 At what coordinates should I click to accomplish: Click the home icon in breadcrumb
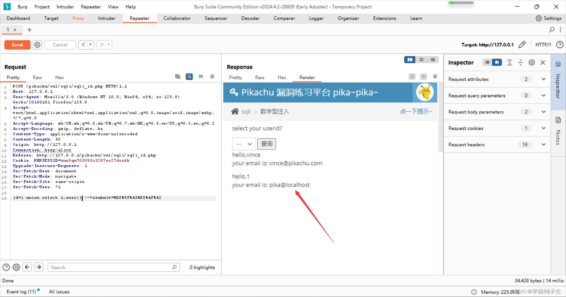tap(235, 111)
